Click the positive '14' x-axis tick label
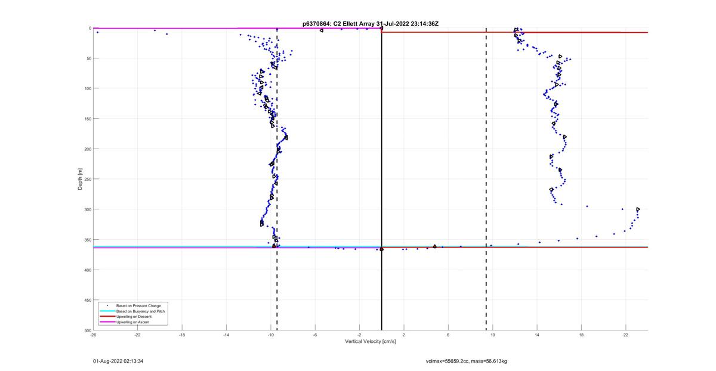Screen dimensions: 716x371 click(x=537, y=335)
